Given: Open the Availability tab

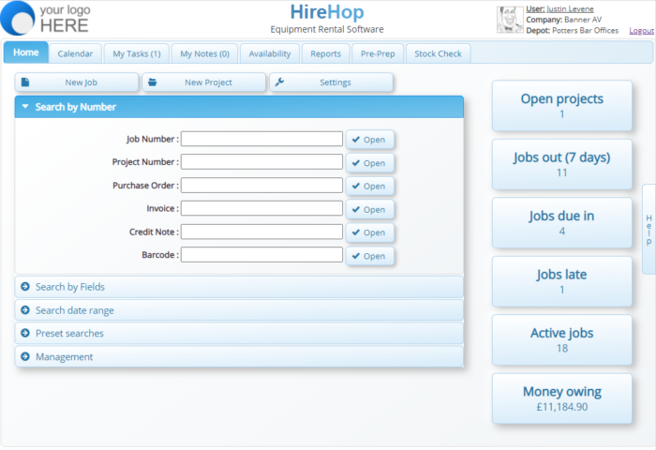Looking at the screenshot, I should [270, 53].
